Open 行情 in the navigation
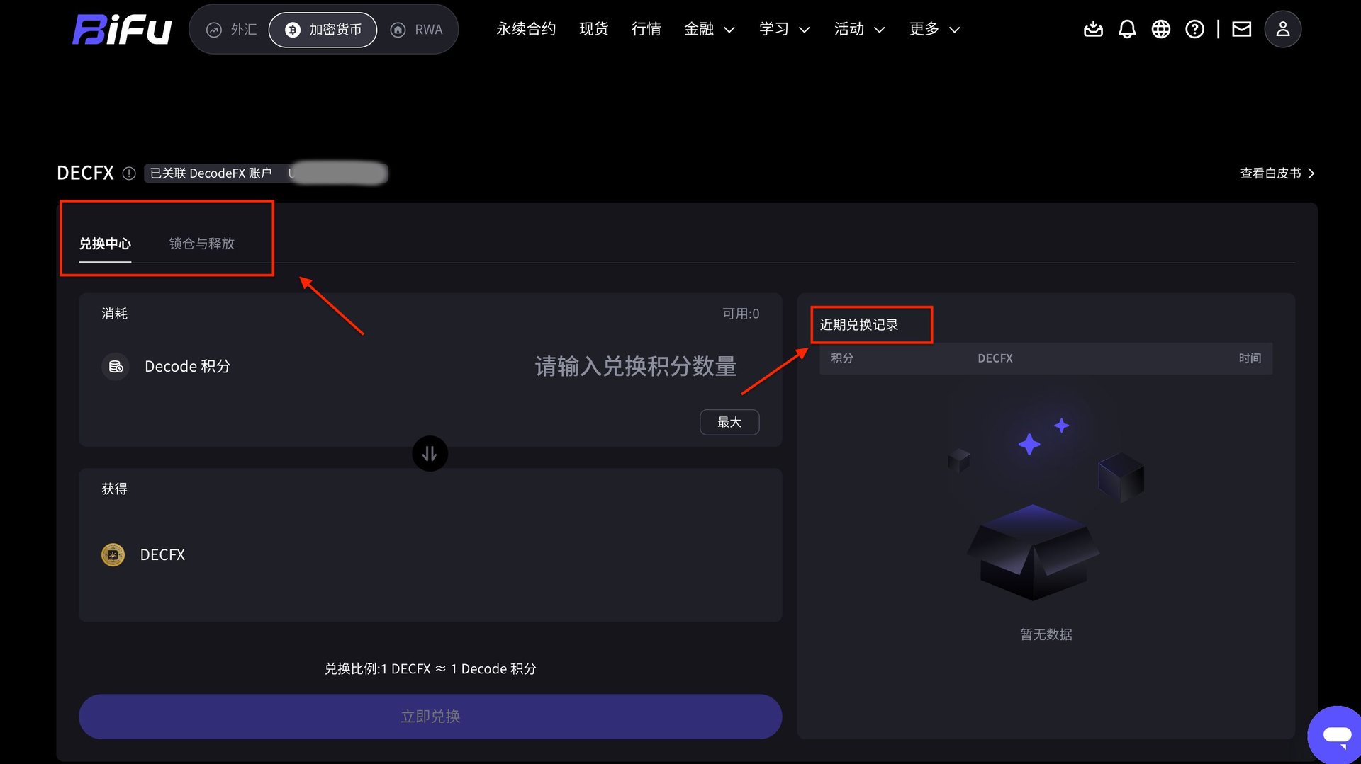This screenshot has width=1361, height=764. point(646,30)
